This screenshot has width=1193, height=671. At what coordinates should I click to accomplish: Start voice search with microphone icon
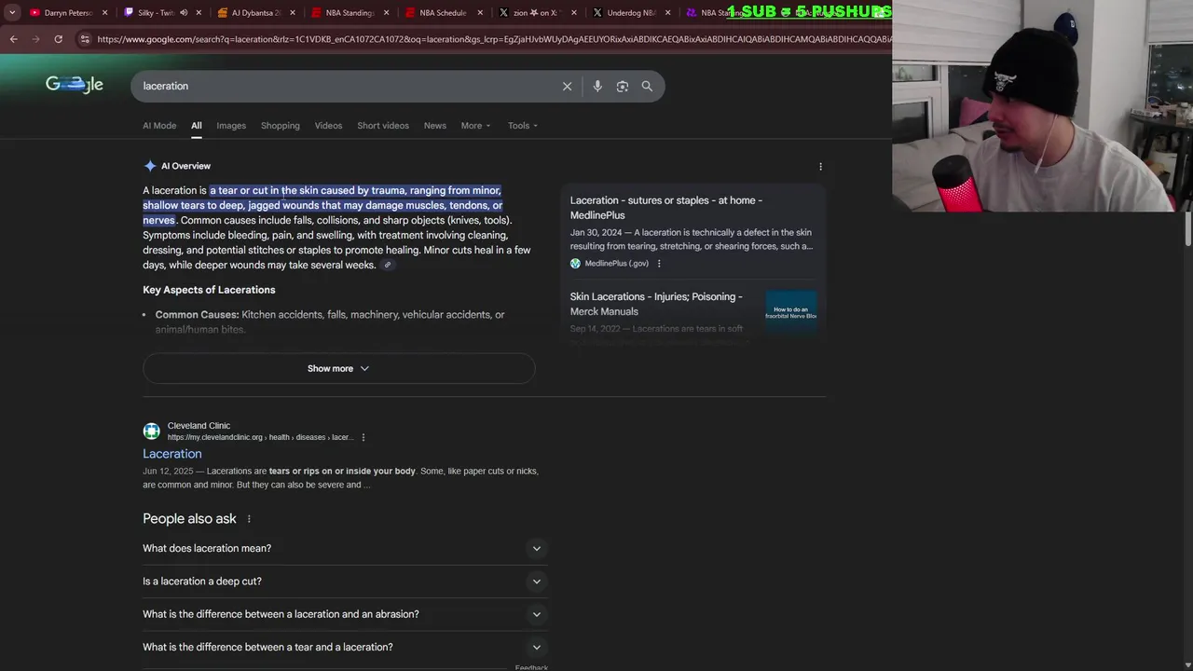[597, 86]
